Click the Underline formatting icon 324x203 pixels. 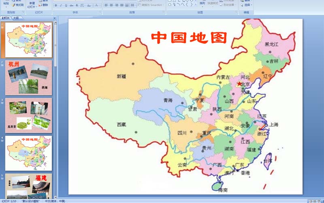pyautogui.click(x=66, y=5)
